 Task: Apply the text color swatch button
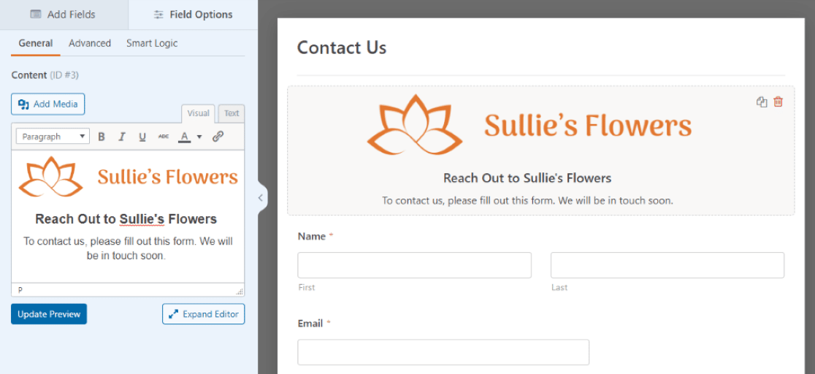click(x=185, y=137)
